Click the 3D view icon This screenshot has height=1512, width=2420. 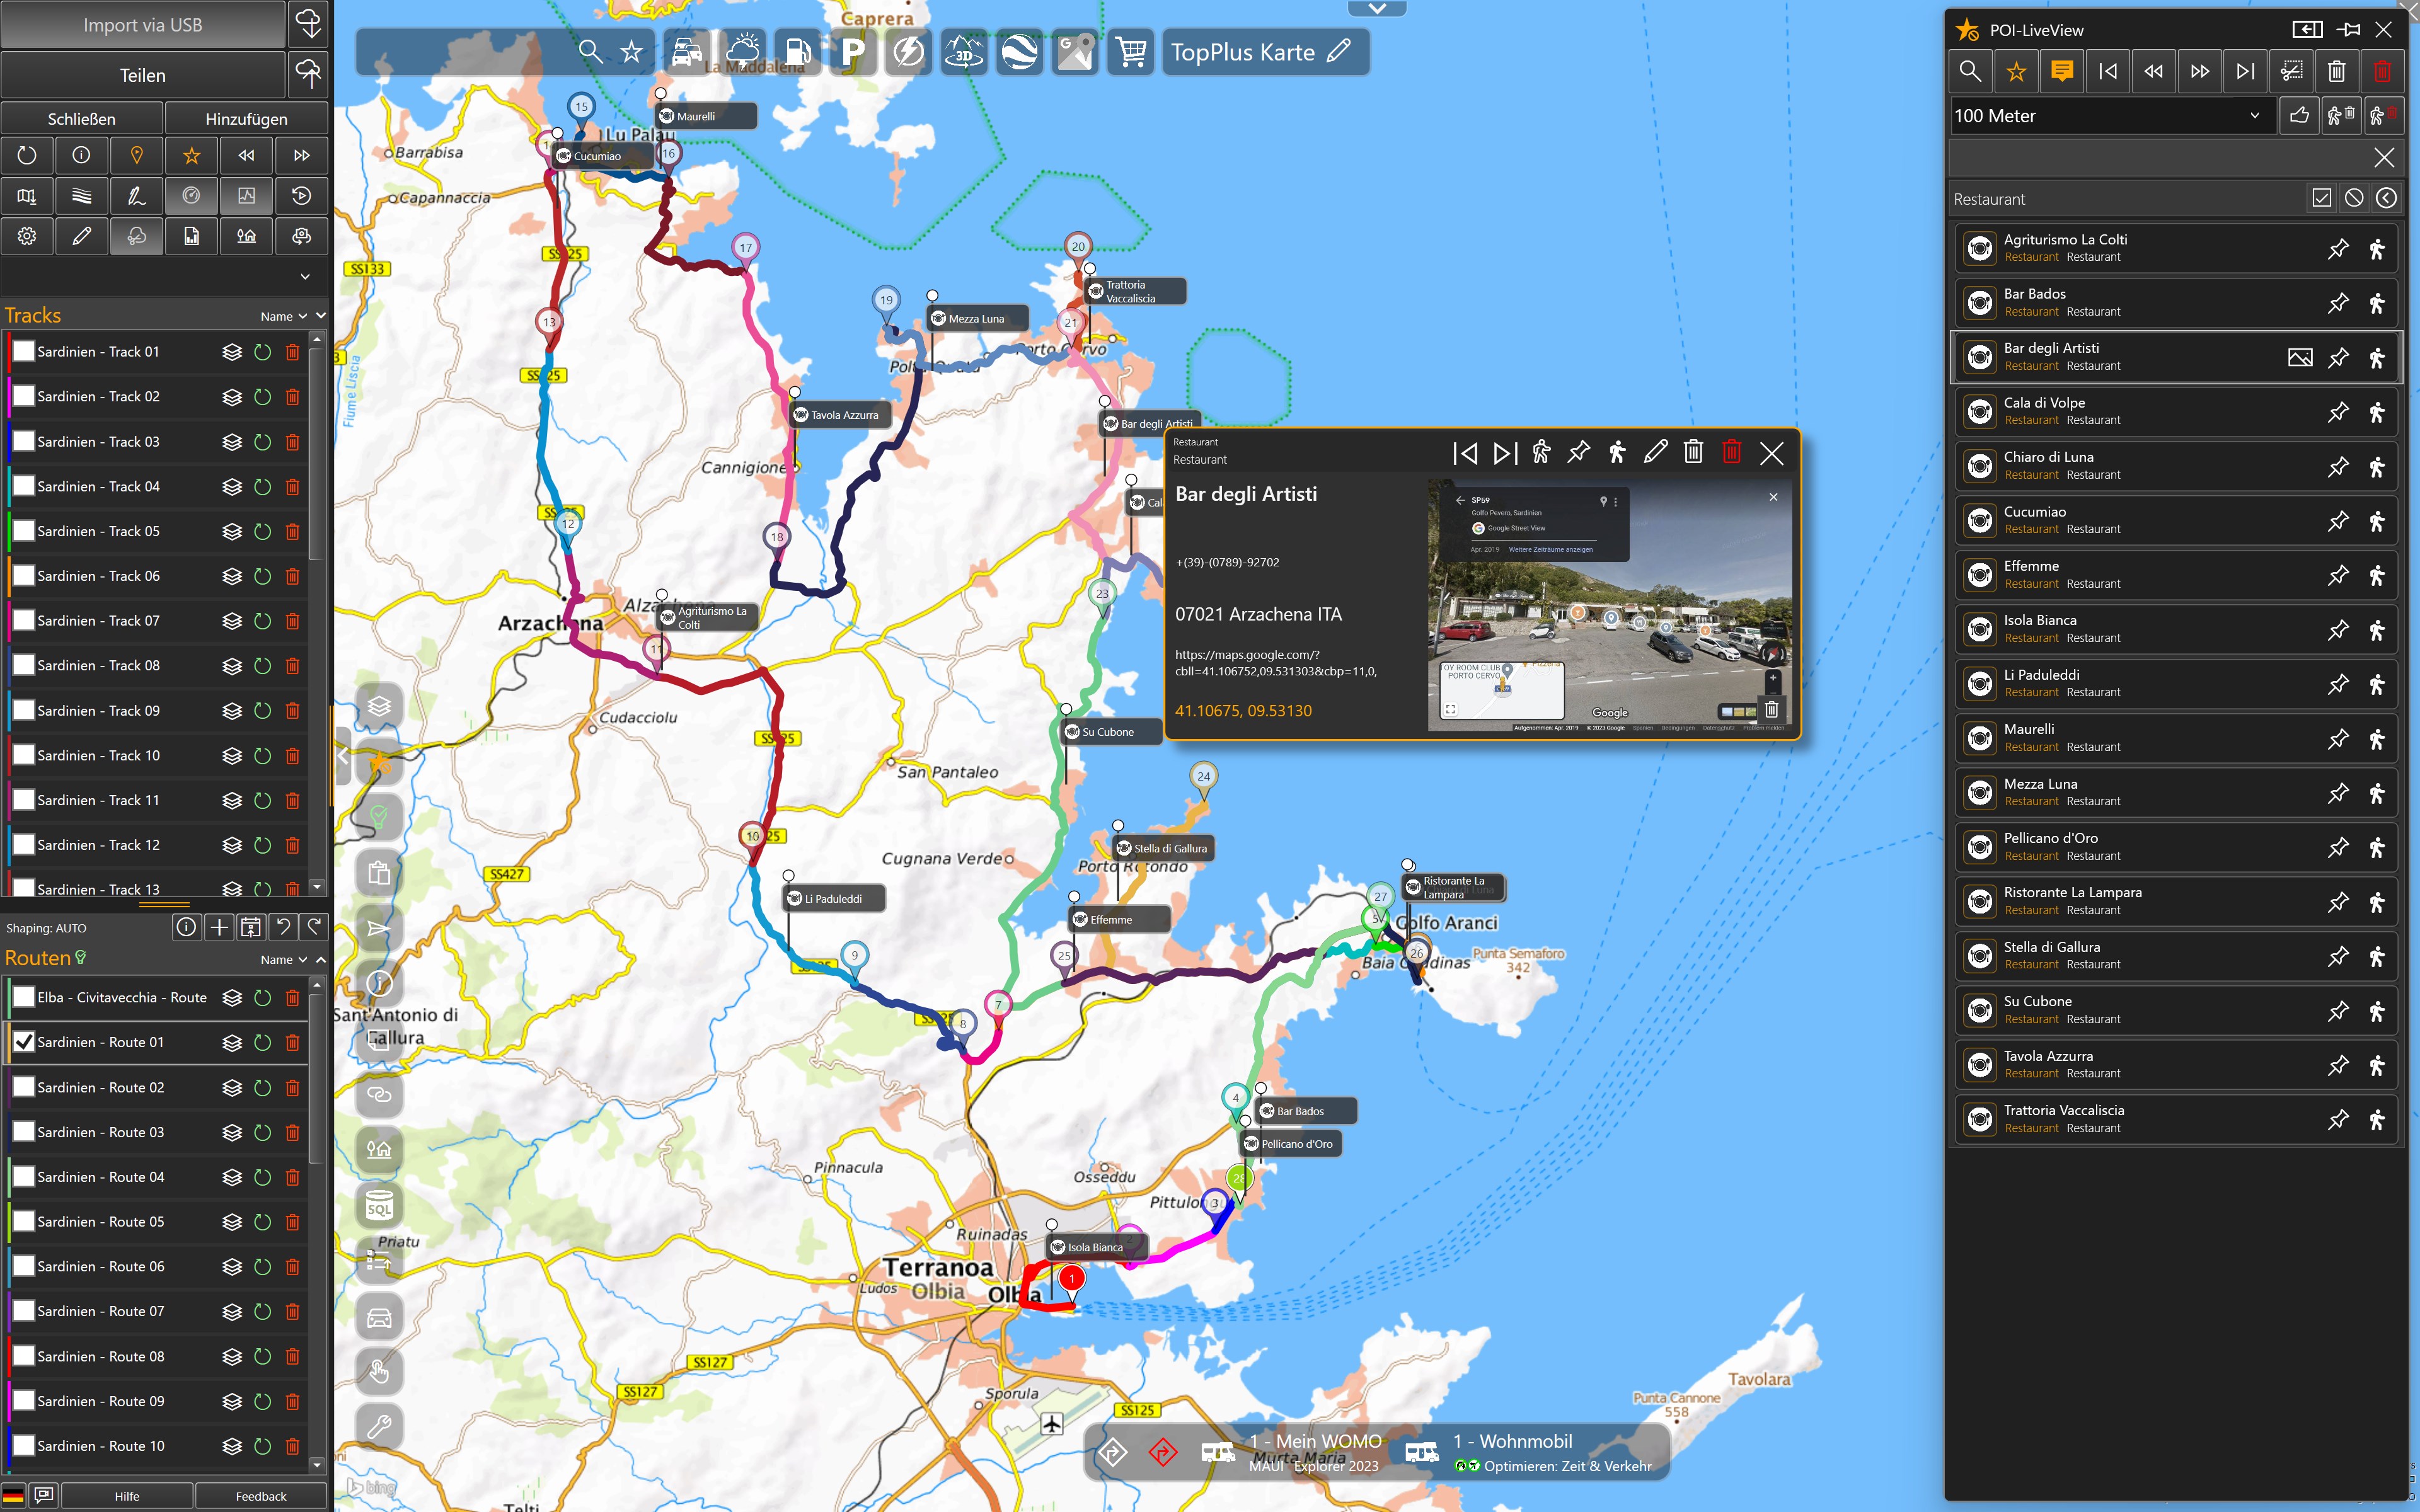pos(964,52)
